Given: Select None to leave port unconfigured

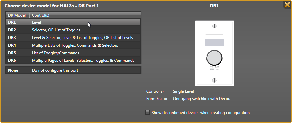Looking at the screenshot, I should (73, 70).
